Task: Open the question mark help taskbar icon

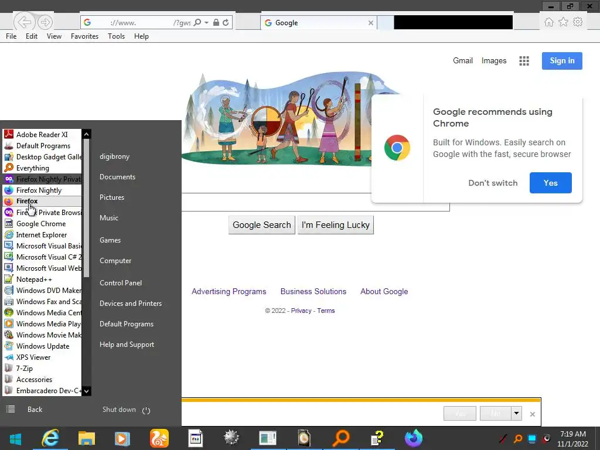Action: click(x=377, y=438)
